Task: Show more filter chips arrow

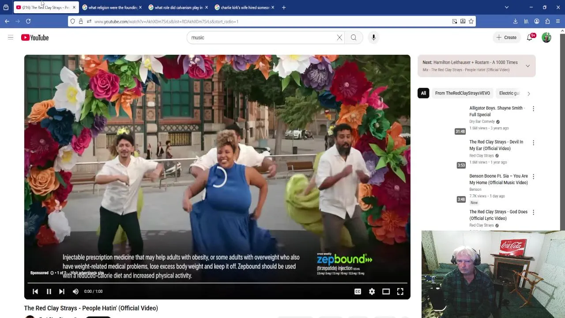Action: (x=528, y=94)
